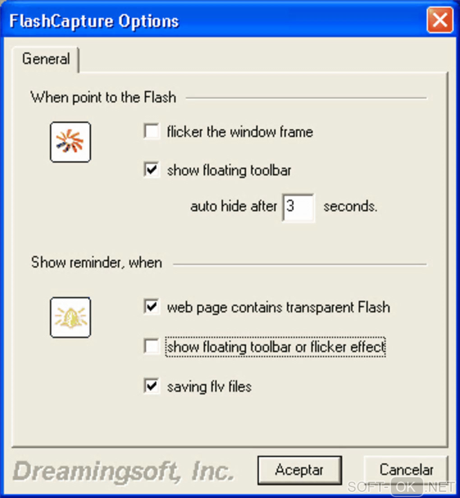Image resolution: width=460 pixels, height=498 pixels.
Task: Click the 'Show reminder, when' heading
Action: tap(97, 263)
